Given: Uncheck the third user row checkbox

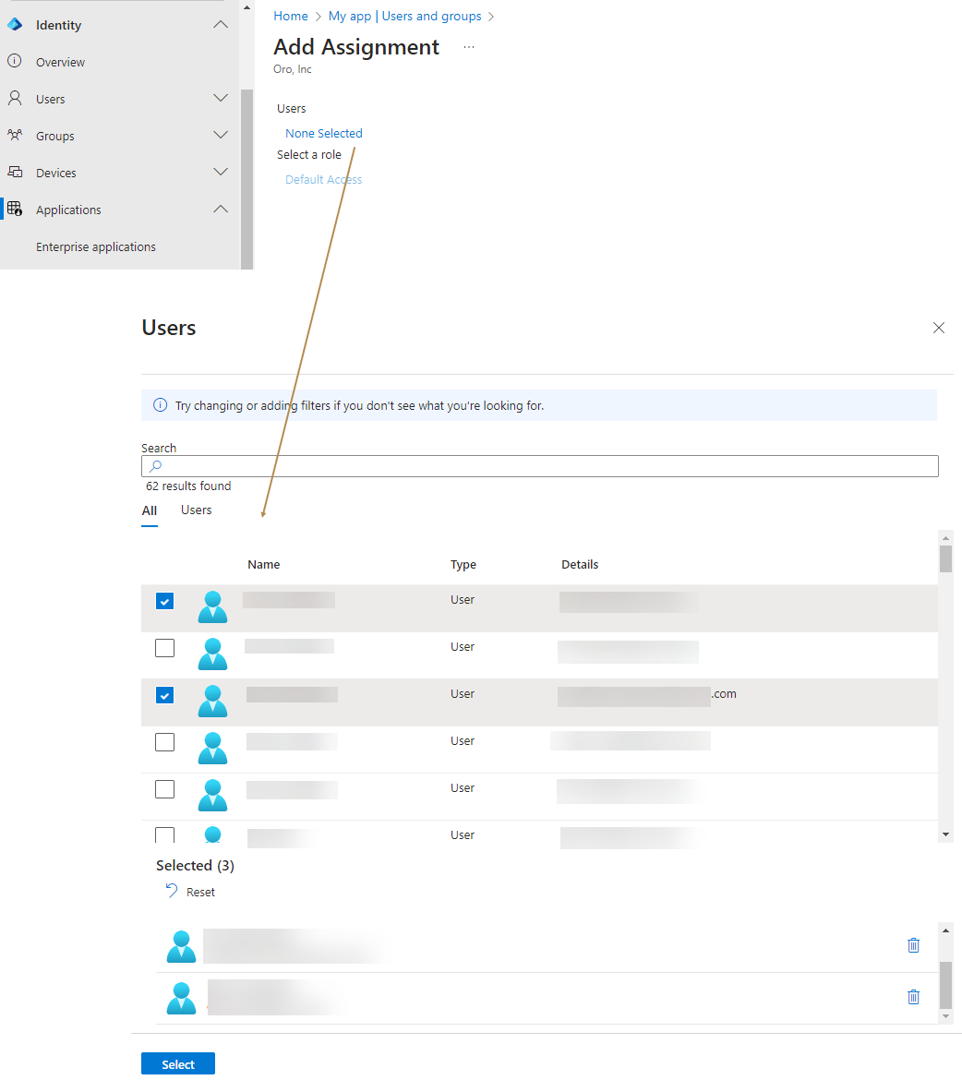Looking at the screenshot, I should 164,695.
